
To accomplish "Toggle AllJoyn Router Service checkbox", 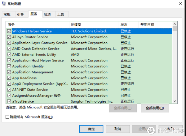I will tap(9, 37).
